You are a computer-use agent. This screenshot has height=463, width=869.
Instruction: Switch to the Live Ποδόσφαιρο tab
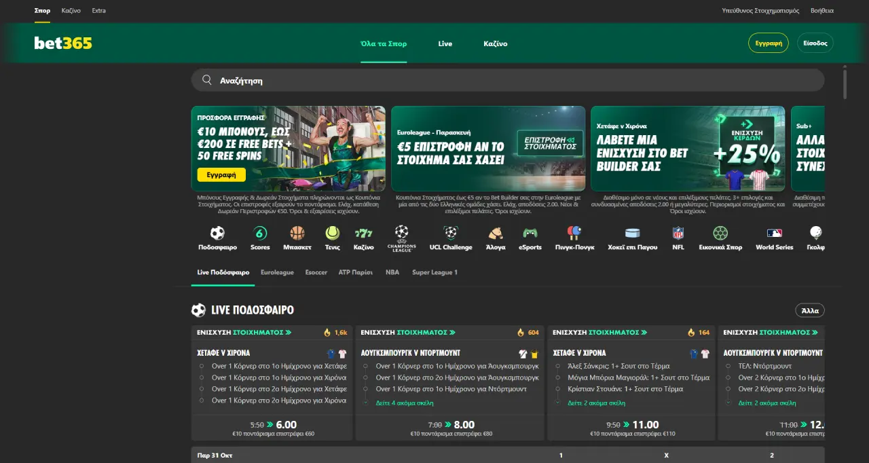tap(223, 272)
